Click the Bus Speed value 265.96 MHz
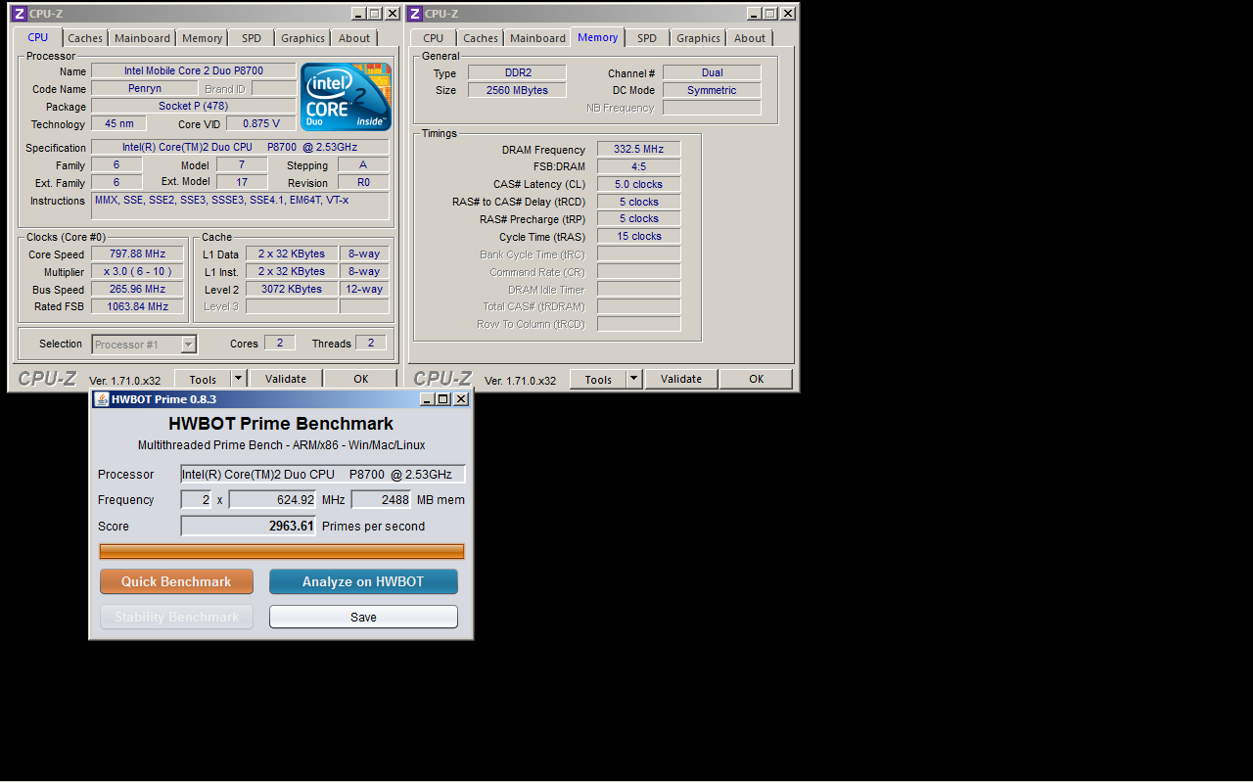 click(137, 290)
